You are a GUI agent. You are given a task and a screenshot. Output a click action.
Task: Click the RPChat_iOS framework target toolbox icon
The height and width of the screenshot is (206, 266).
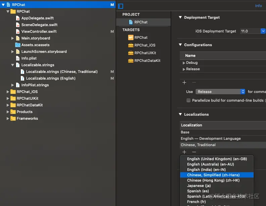[x=130, y=45]
